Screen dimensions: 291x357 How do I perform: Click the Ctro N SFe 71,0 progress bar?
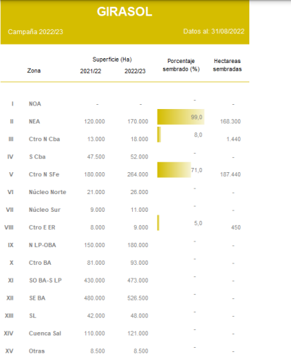click(x=174, y=170)
